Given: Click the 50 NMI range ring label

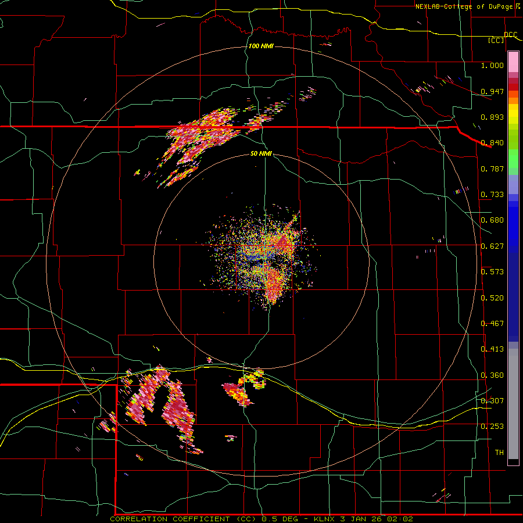Looking at the screenshot, I should 261,154.
